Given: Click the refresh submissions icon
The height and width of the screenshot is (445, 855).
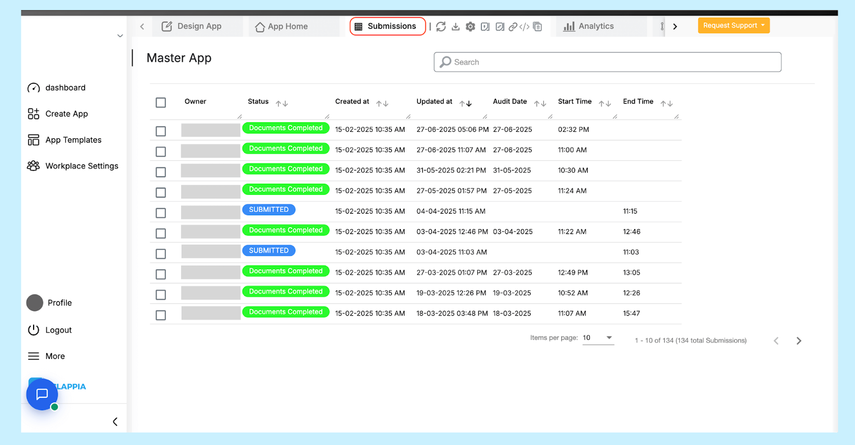Looking at the screenshot, I should click(441, 27).
